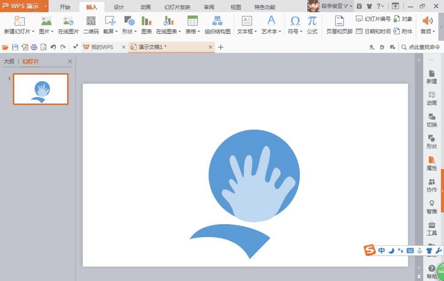Open print preview icon
The image size is (444, 281).
point(44,47)
